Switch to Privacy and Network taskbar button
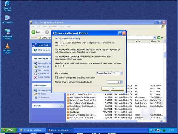Screen dimensions: 178x134 (x=60, y=130)
